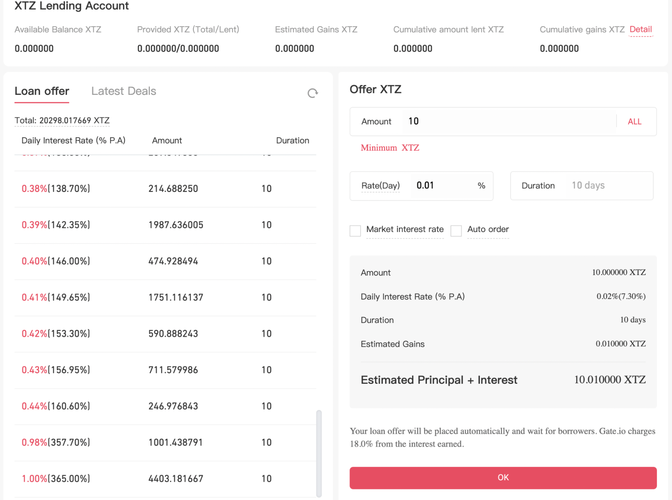Click ALL to use full balance
The width and height of the screenshot is (672, 500).
[x=634, y=121]
